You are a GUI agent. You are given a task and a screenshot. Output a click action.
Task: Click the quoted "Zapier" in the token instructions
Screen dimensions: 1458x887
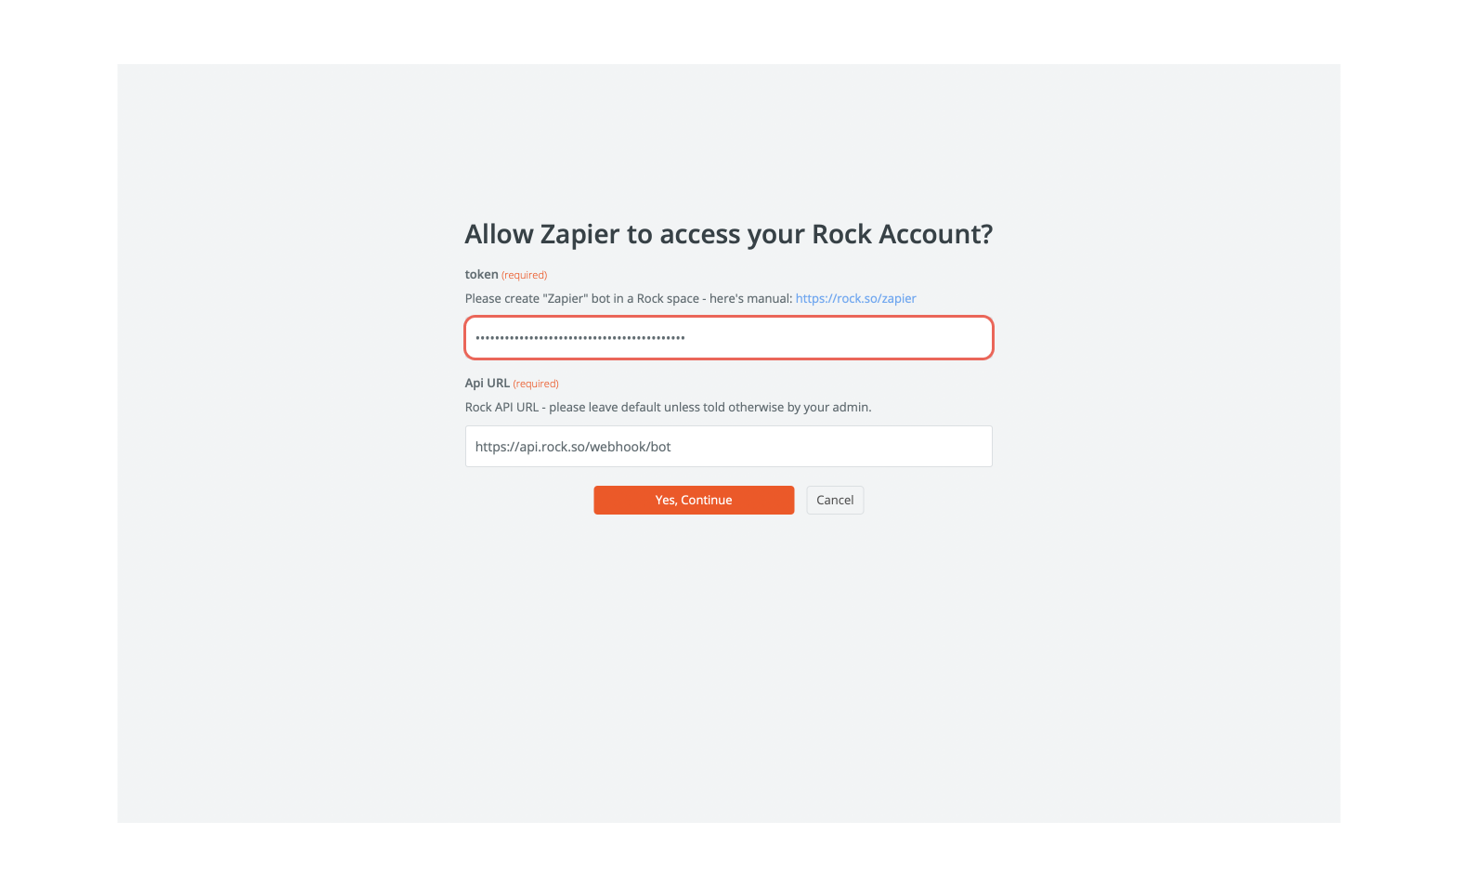click(x=565, y=298)
